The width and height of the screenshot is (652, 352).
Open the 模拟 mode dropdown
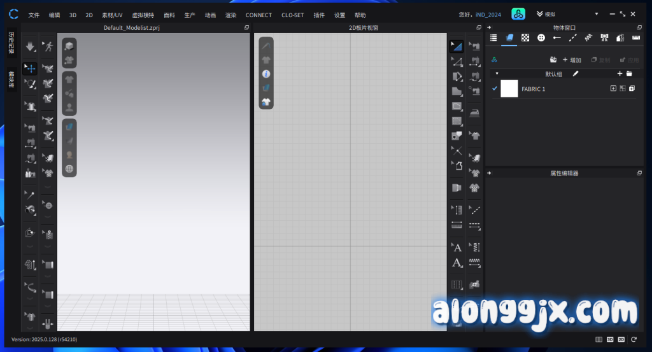tap(549, 14)
